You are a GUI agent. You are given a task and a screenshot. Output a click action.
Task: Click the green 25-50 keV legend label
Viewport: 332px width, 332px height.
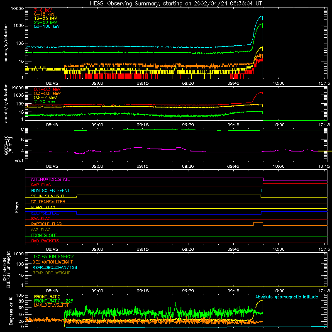point(46,22)
